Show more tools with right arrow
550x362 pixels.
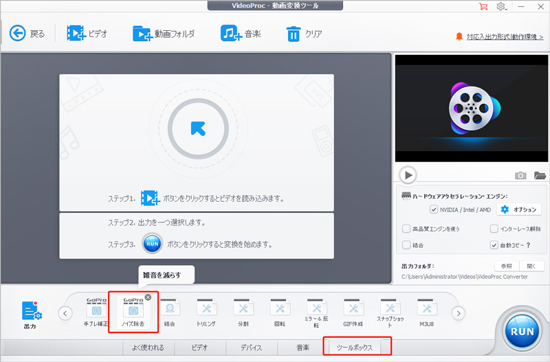tap(458, 313)
